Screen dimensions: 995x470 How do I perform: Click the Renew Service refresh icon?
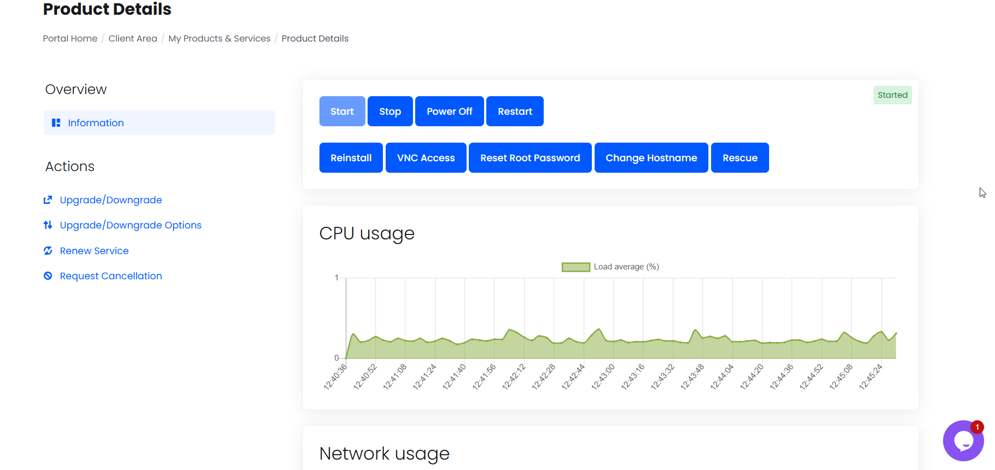[48, 251]
